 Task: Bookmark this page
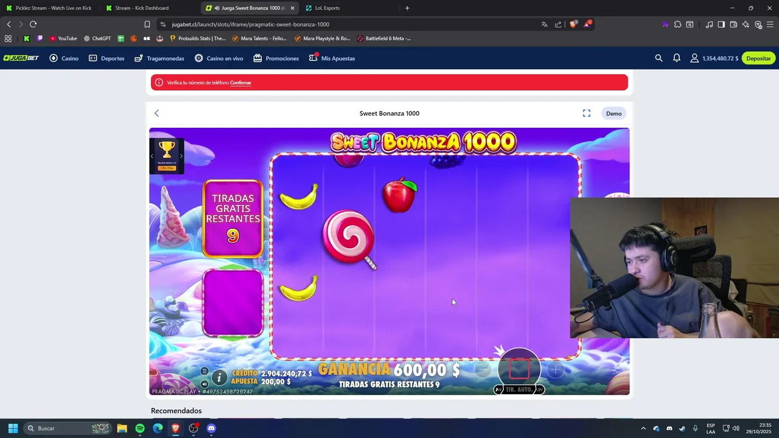147,24
